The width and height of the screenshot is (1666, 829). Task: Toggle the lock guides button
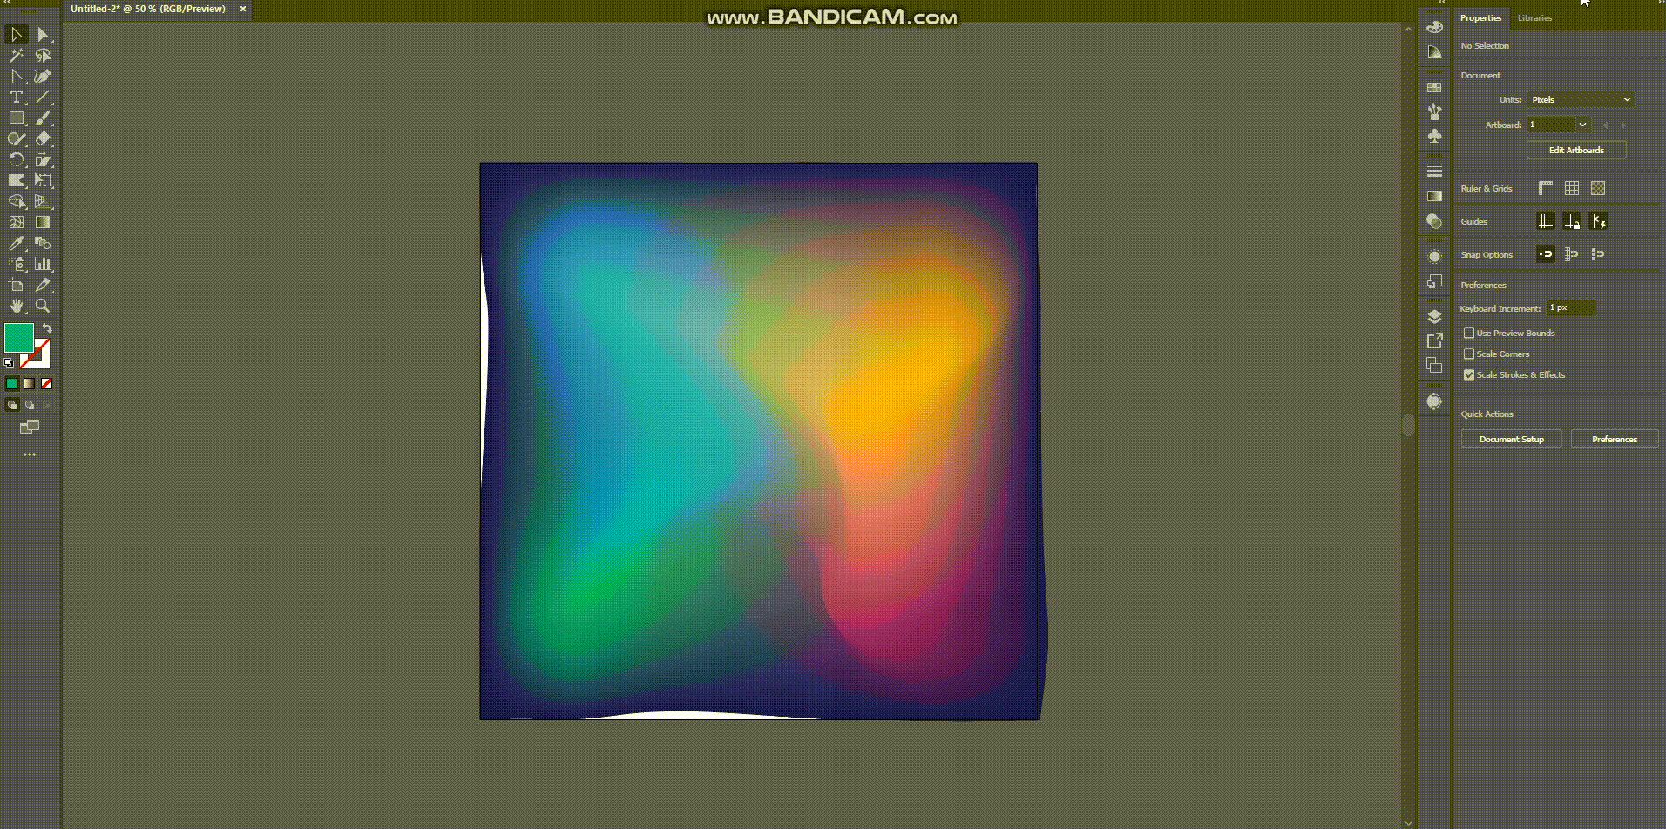click(1572, 221)
